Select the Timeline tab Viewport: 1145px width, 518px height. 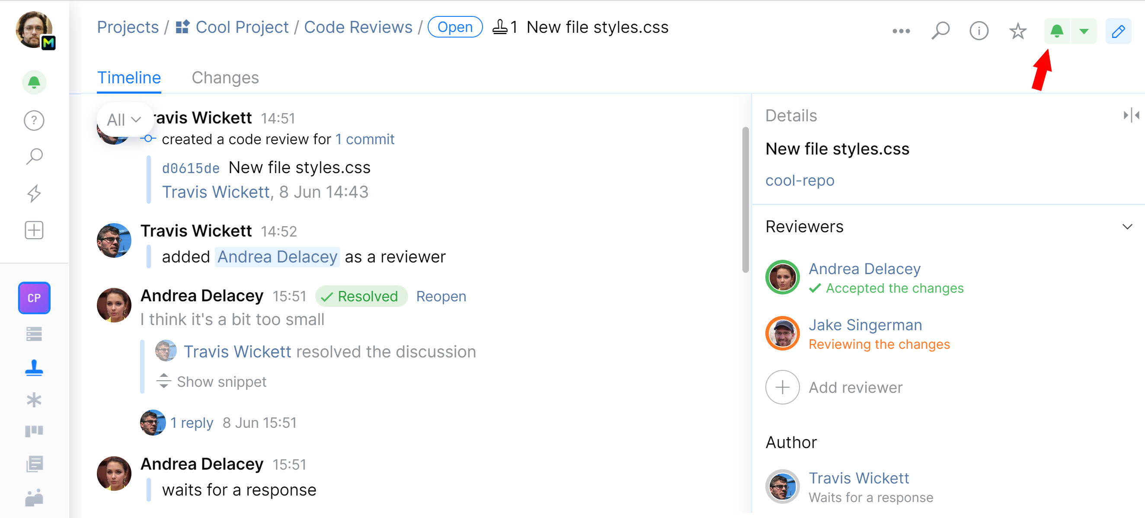point(129,78)
